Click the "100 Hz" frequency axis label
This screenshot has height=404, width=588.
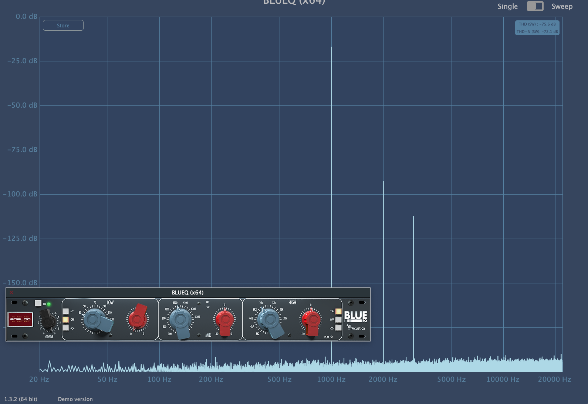[159, 379]
